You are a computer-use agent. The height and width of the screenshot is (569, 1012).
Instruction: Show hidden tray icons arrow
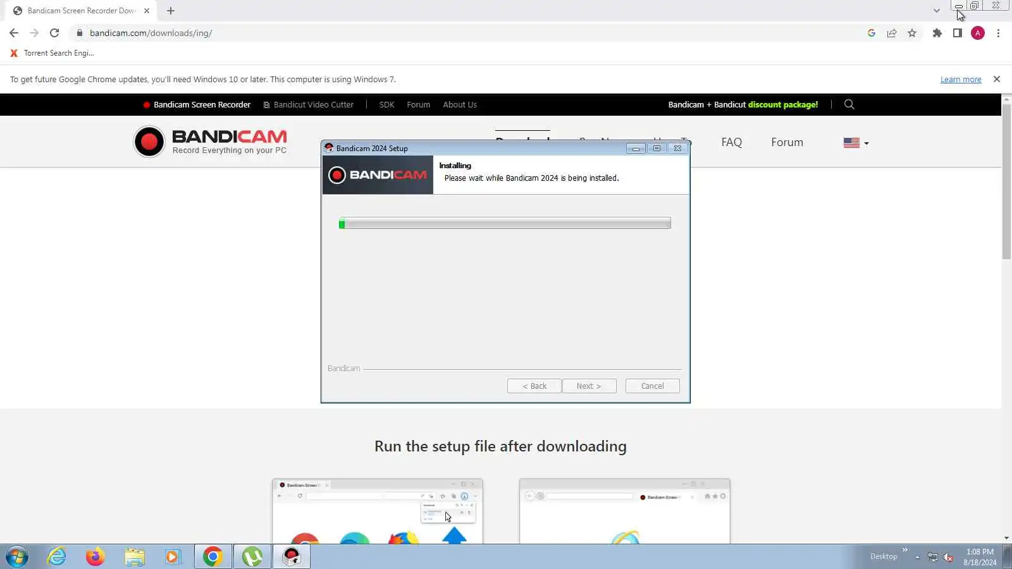tap(917, 557)
